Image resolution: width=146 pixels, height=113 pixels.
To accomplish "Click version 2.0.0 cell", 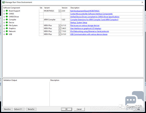I will coord(65,11).
